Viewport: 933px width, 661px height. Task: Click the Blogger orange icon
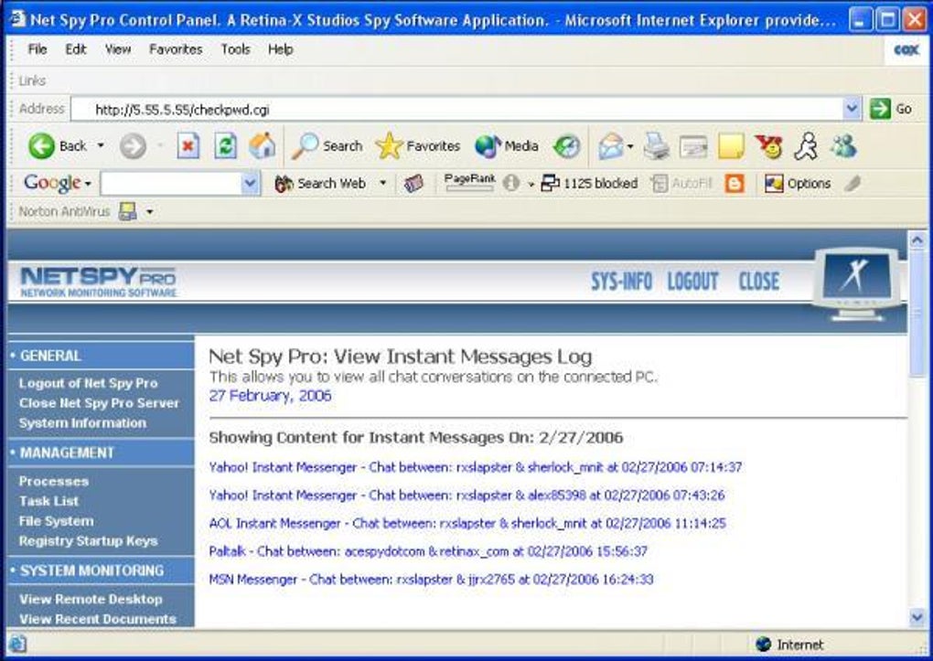[735, 183]
